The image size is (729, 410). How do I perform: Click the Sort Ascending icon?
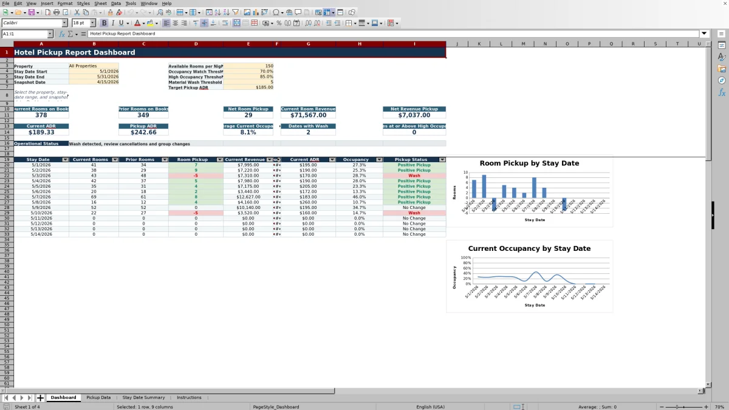click(217, 12)
